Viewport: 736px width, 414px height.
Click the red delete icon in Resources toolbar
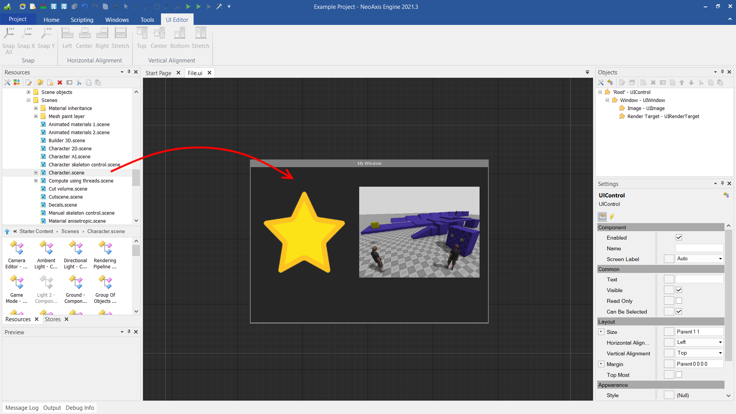60,82
